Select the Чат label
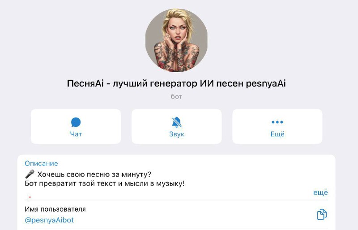Screen dimensions: 358x230 [76, 134]
